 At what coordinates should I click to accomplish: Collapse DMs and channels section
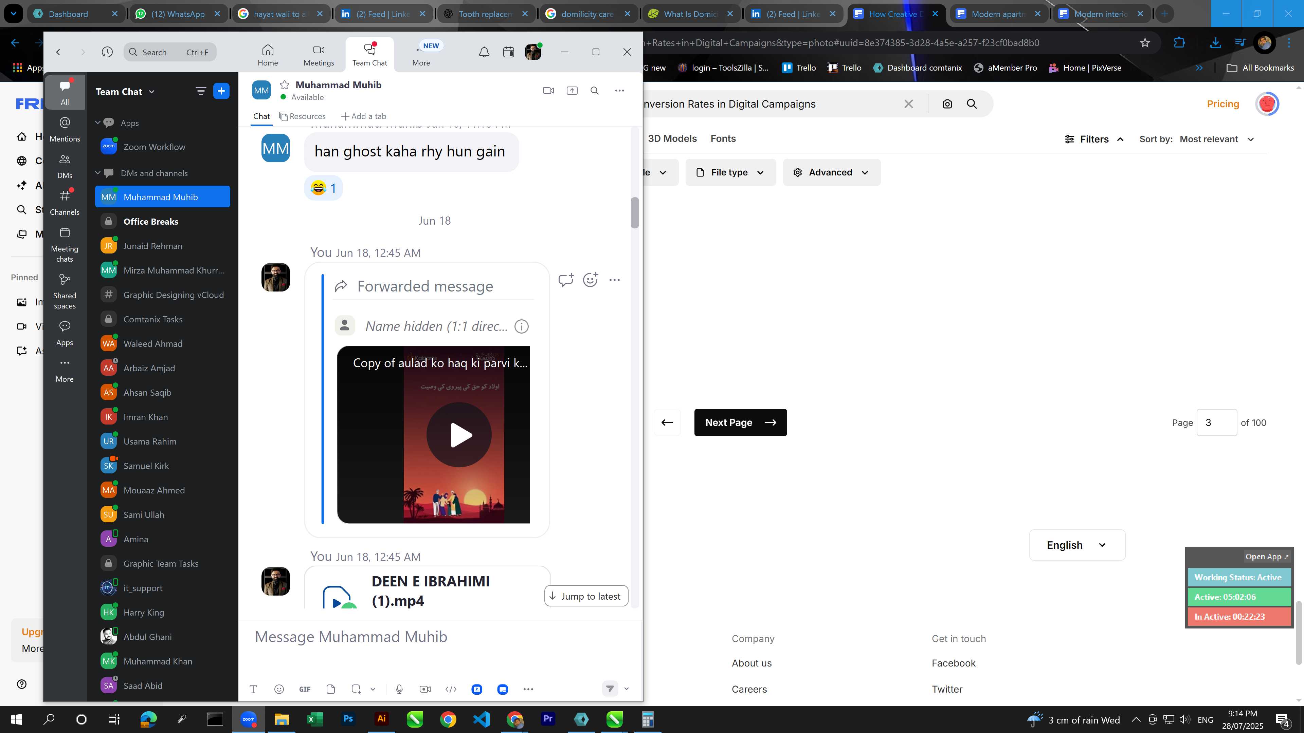pos(98,172)
